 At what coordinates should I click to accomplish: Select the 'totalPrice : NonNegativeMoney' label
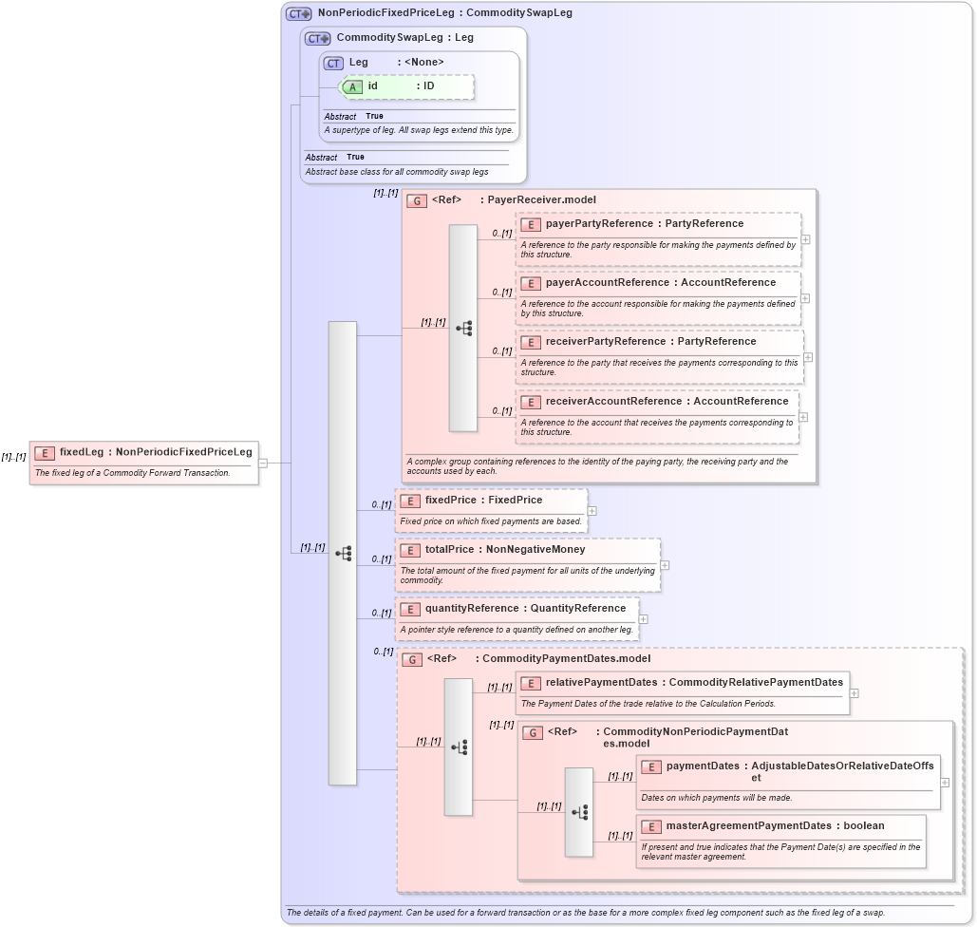tap(505, 549)
